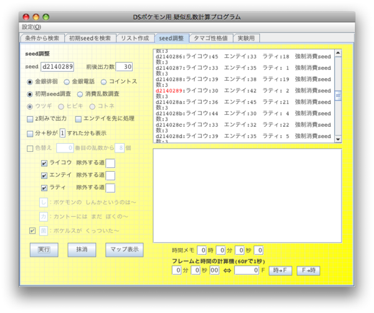Select the 金銀徘徊 radio button
This screenshot has width=374, height=313.
[x=29, y=82]
